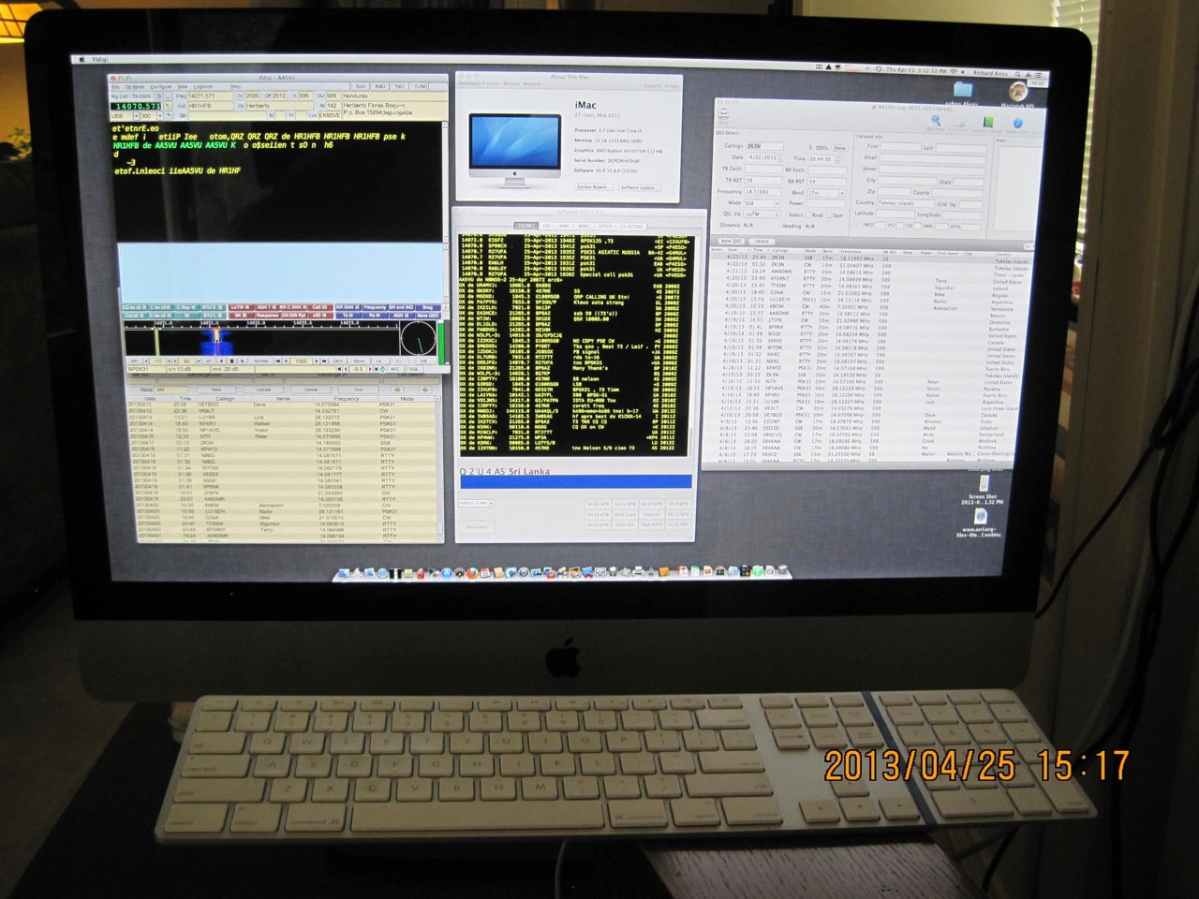Screen dimensions: 1199x899
Task: Toggle the TxID button in fldigi
Action: click(399, 86)
